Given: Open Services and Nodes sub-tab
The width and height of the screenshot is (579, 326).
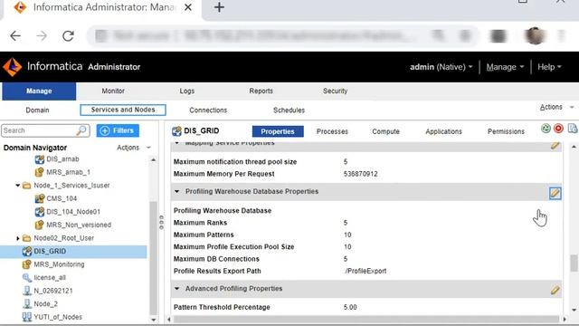Looking at the screenshot, I should (x=123, y=110).
